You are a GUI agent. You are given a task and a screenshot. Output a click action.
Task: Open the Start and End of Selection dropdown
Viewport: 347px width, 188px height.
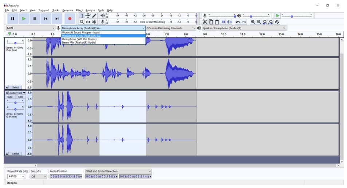click(118, 171)
